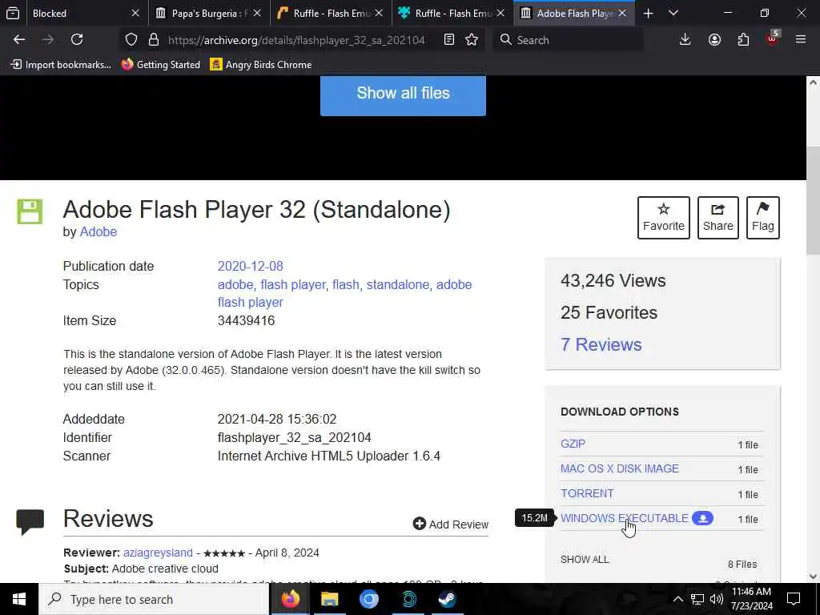
Task: Click SHOW ALL download files
Action: click(585, 559)
